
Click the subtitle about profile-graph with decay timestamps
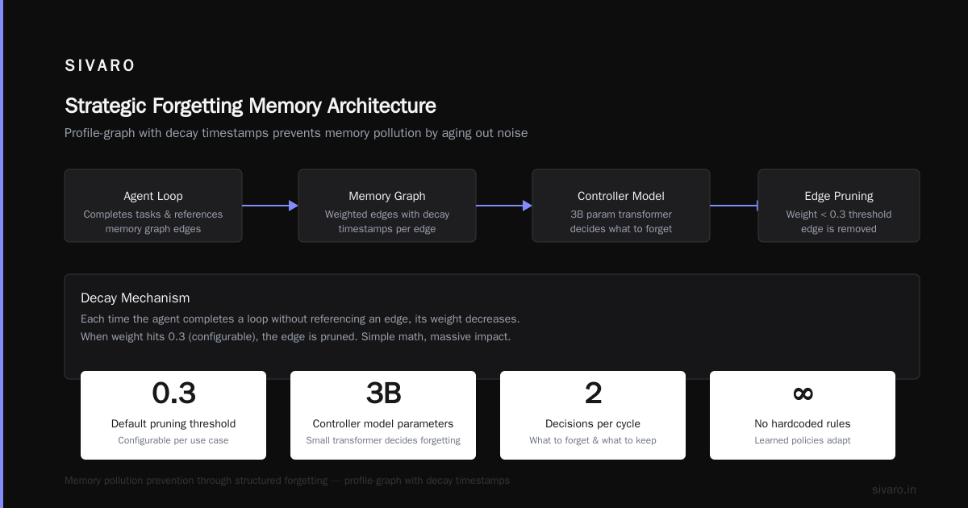296,133
